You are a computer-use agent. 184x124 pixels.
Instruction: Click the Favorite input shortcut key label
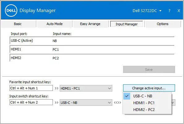(x=30, y=82)
